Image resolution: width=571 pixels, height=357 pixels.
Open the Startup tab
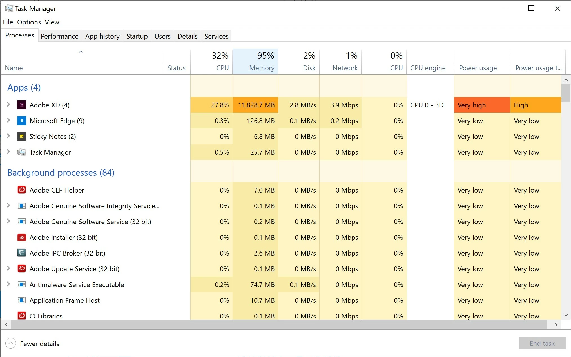(137, 36)
